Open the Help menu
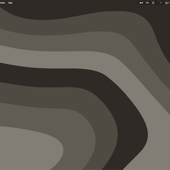This screenshot has width=170, height=170. [10, 3]
